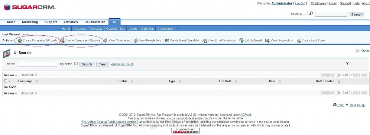Click the campaign filter Search button
Viewport: 370px width, 135px height.
pos(87,64)
